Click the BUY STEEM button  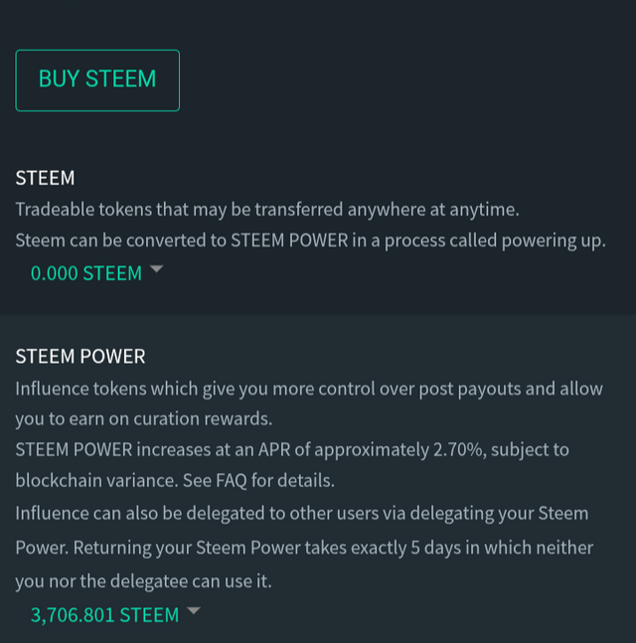[97, 80]
